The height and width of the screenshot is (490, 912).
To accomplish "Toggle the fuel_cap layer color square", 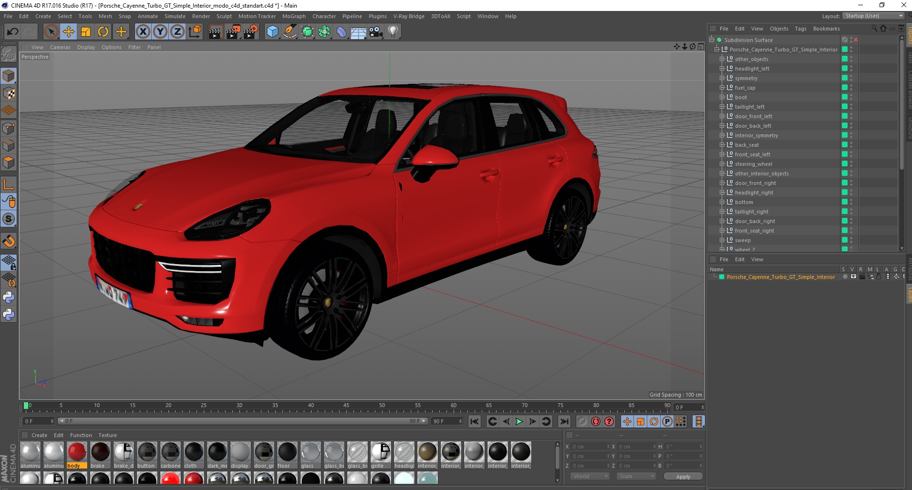I will click(845, 88).
